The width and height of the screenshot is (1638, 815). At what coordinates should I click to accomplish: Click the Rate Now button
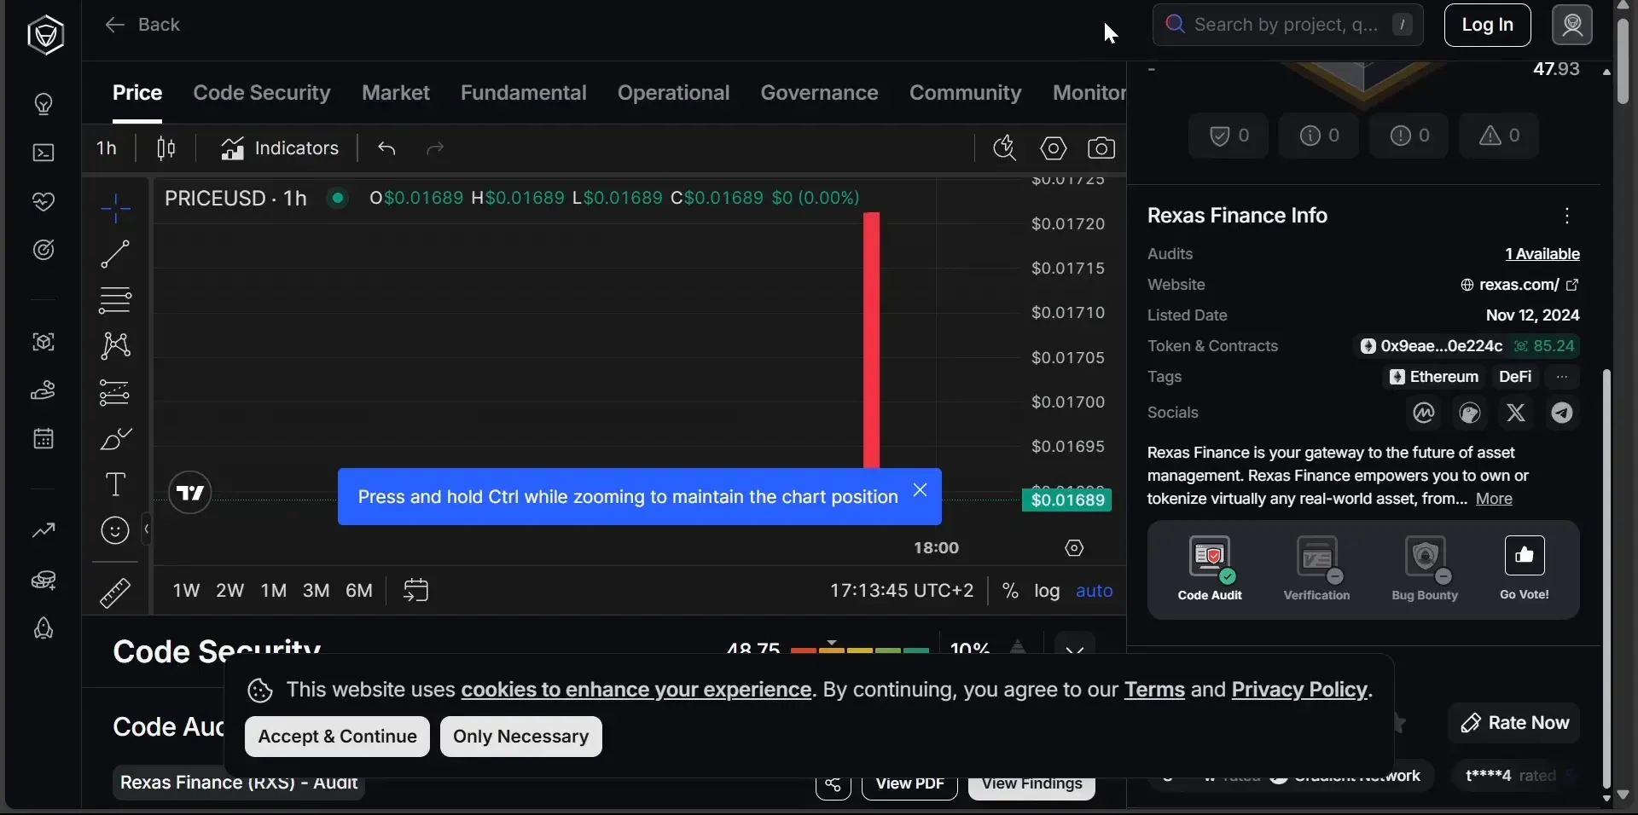(x=1514, y=723)
